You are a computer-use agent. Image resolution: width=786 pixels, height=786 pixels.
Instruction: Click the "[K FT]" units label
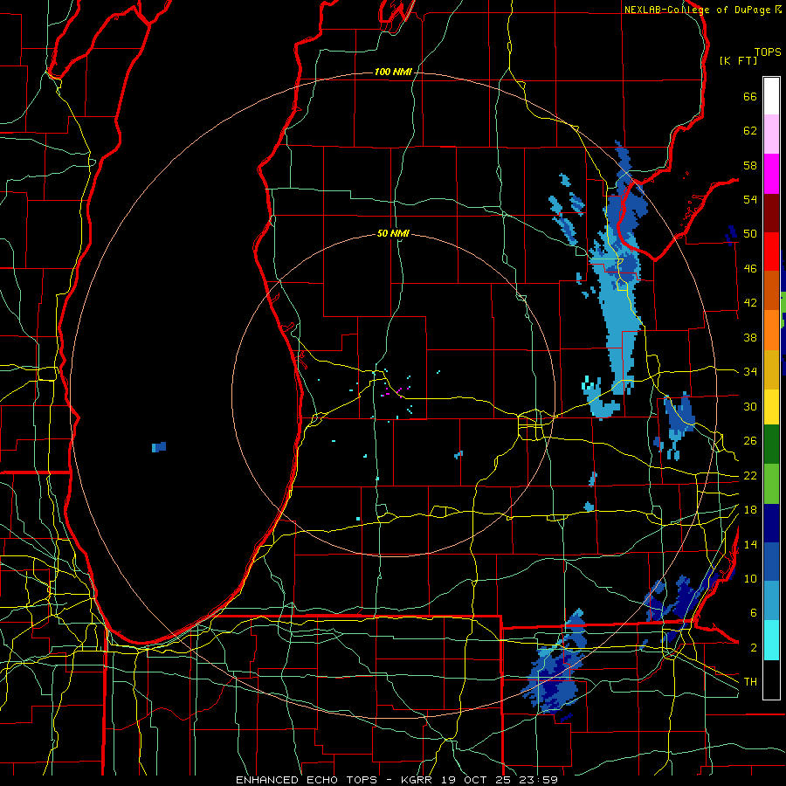click(738, 60)
